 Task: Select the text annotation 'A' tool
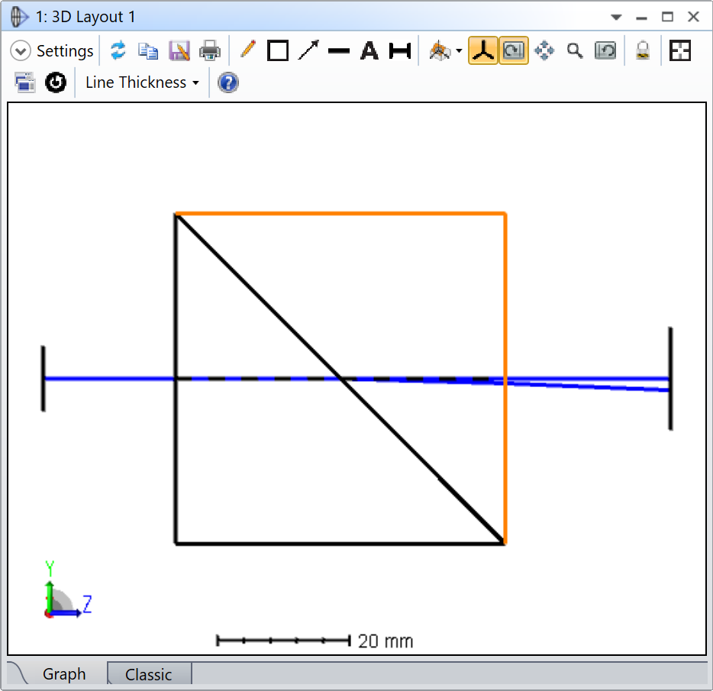[369, 51]
